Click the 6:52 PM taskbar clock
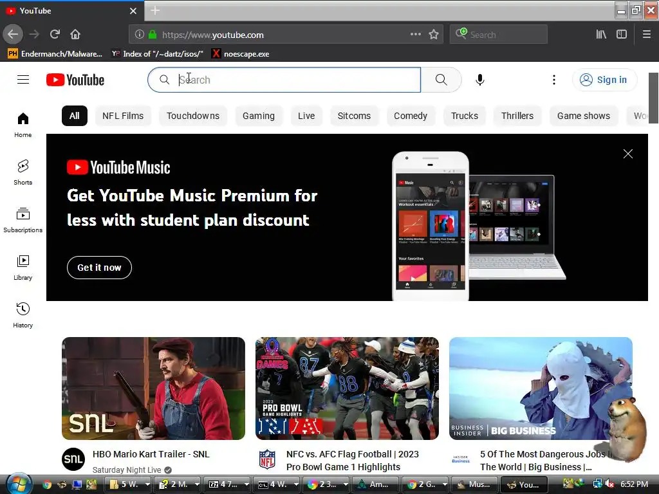 (x=634, y=484)
